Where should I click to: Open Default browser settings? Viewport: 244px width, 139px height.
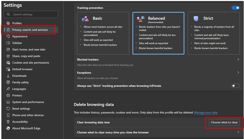[23, 69]
